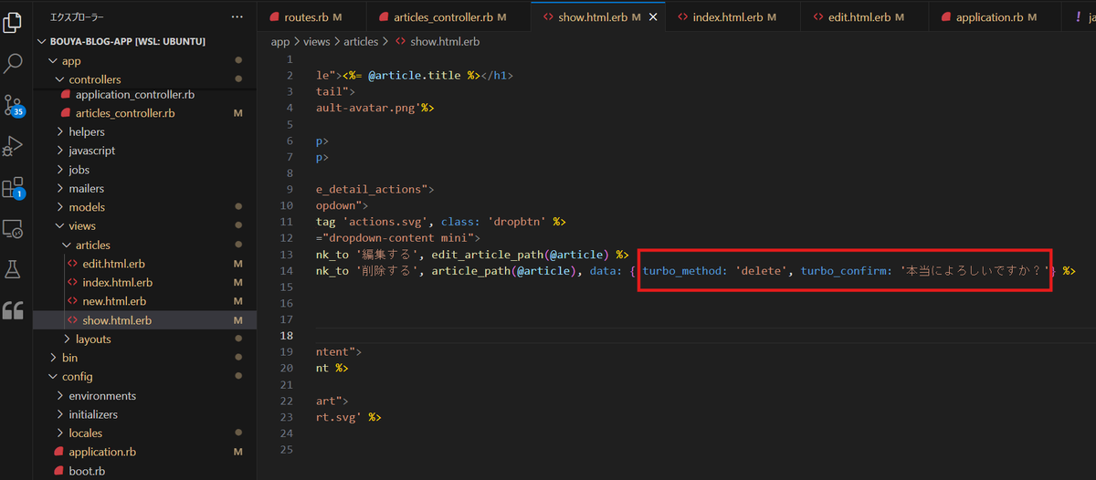Click the turbo_method key on line 14
1096x480 pixels.
pos(687,271)
